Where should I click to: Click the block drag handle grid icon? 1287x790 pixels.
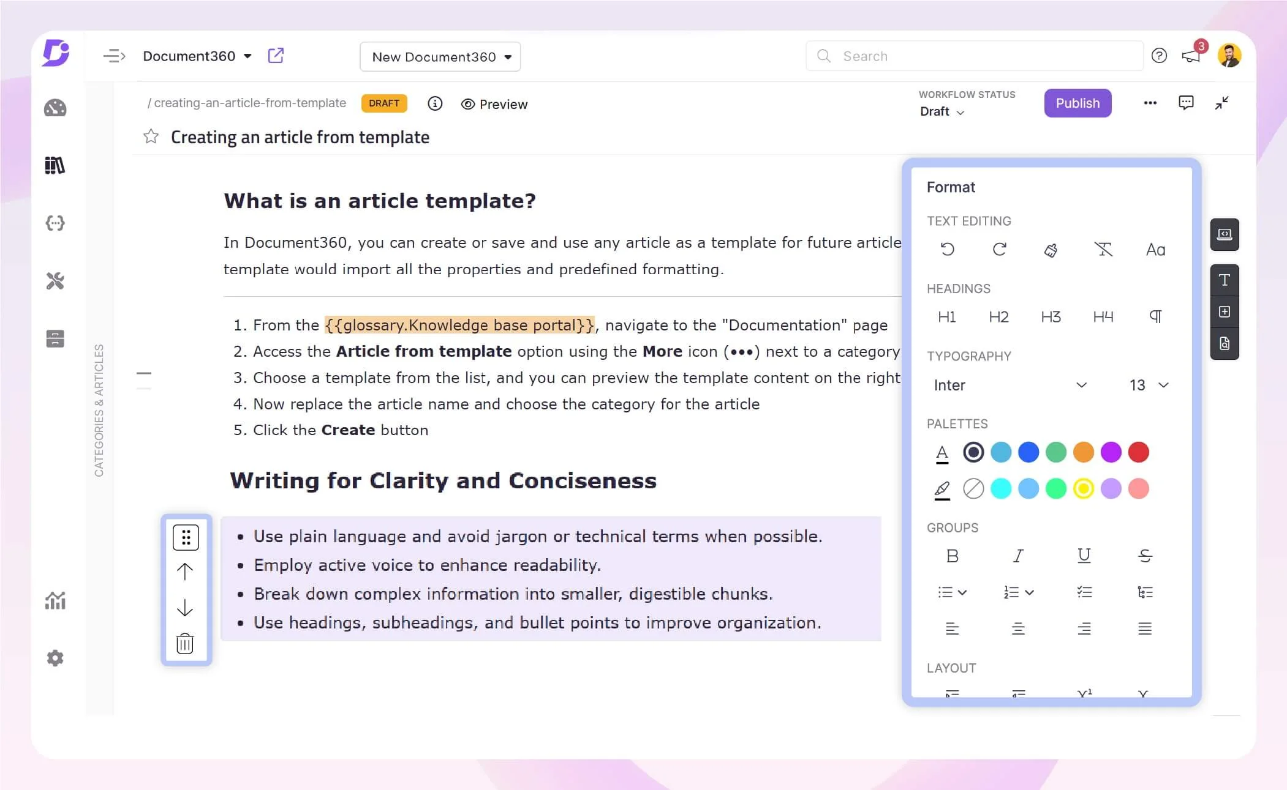[x=186, y=537]
